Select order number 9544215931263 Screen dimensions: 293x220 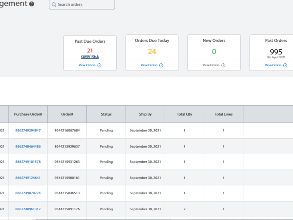coord(67,162)
